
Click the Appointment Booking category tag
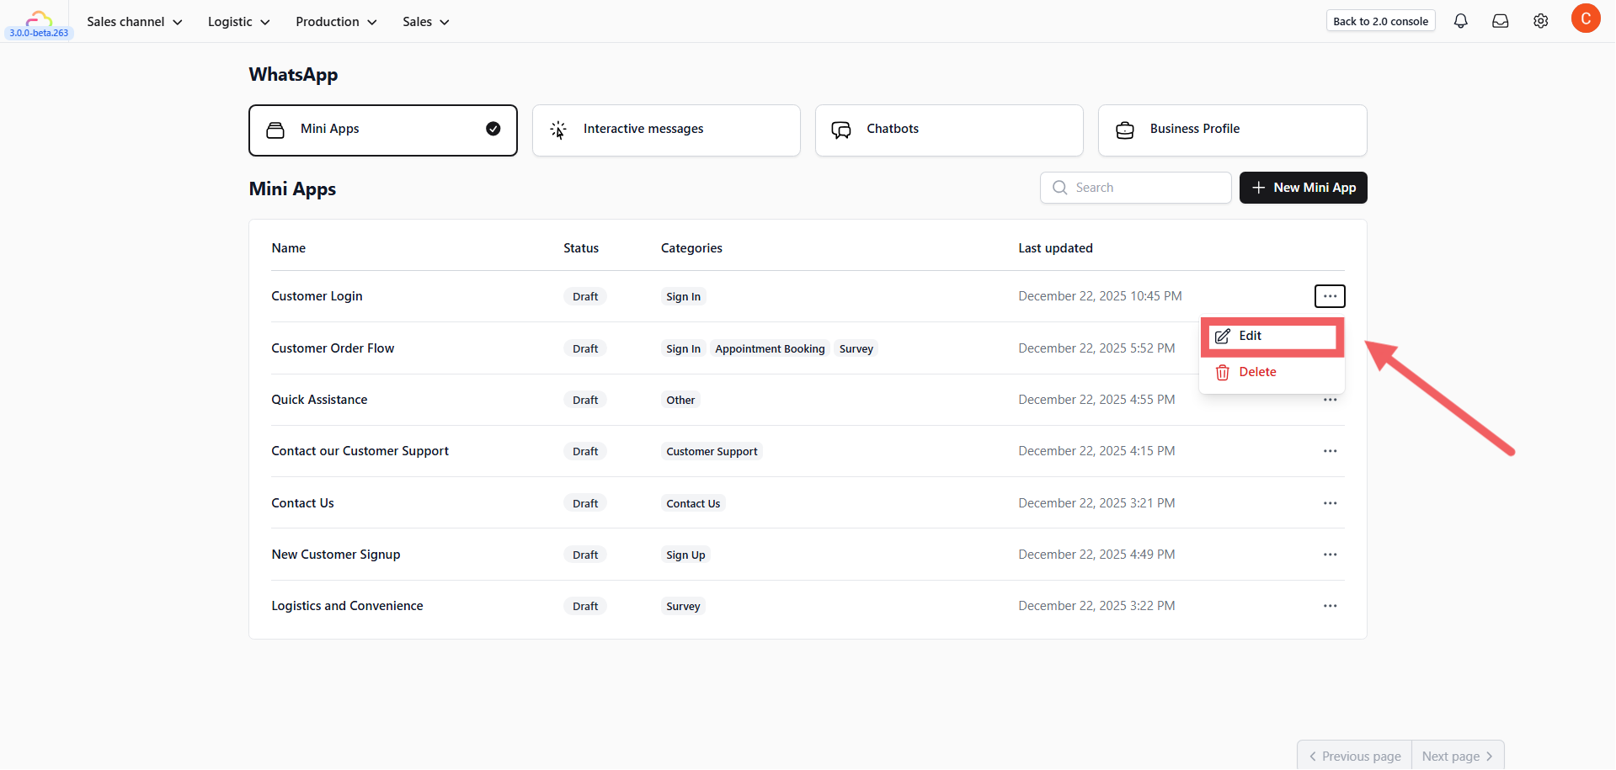click(770, 348)
